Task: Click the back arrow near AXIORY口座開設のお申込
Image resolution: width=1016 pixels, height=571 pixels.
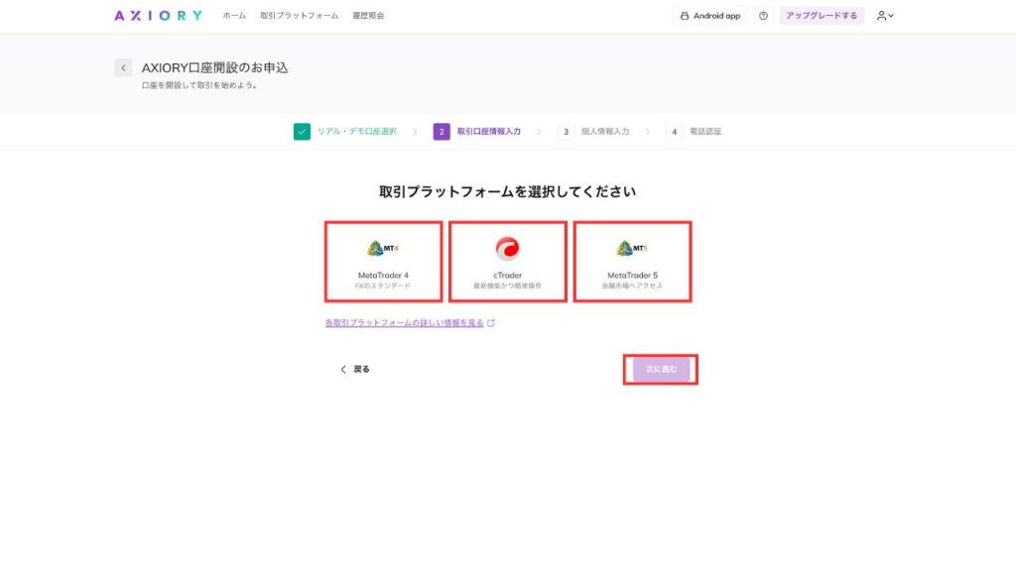Action: point(122,66)
